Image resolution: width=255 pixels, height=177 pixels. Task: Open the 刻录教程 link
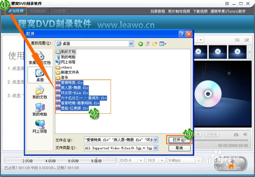[x=158, y=11]
